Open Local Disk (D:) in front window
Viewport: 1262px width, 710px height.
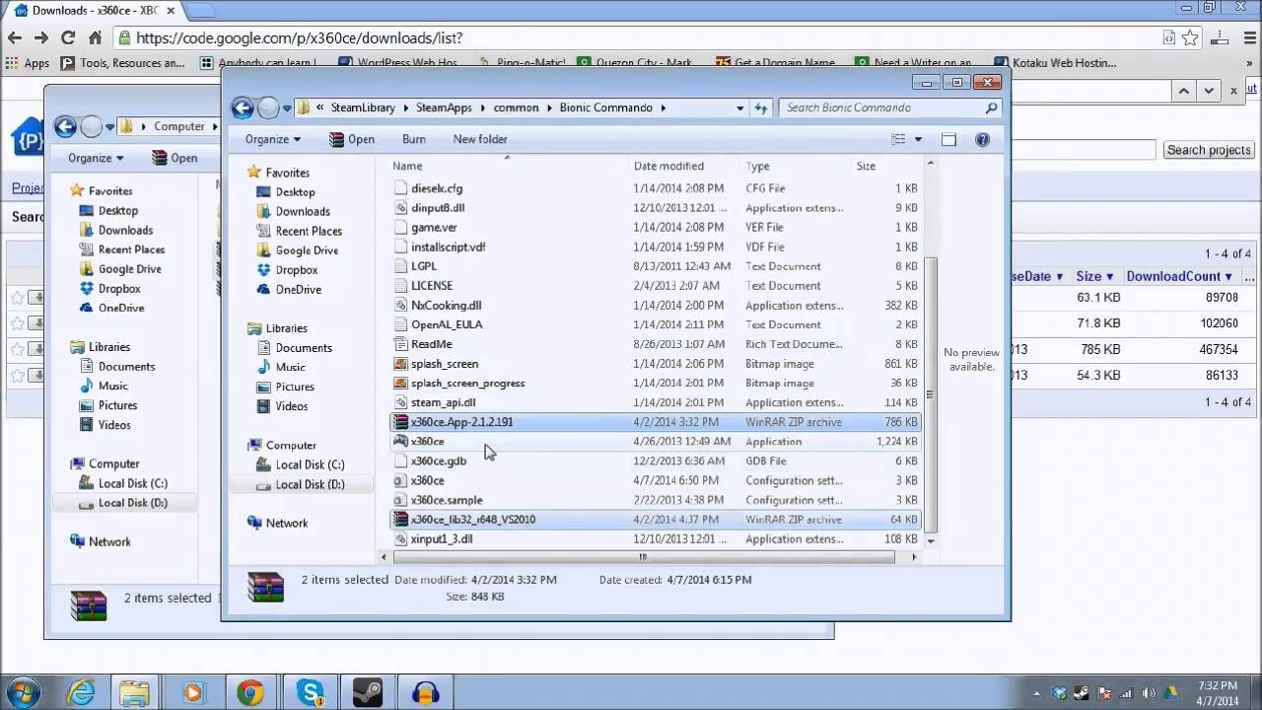pyautogui.click(x=310, y=484)
